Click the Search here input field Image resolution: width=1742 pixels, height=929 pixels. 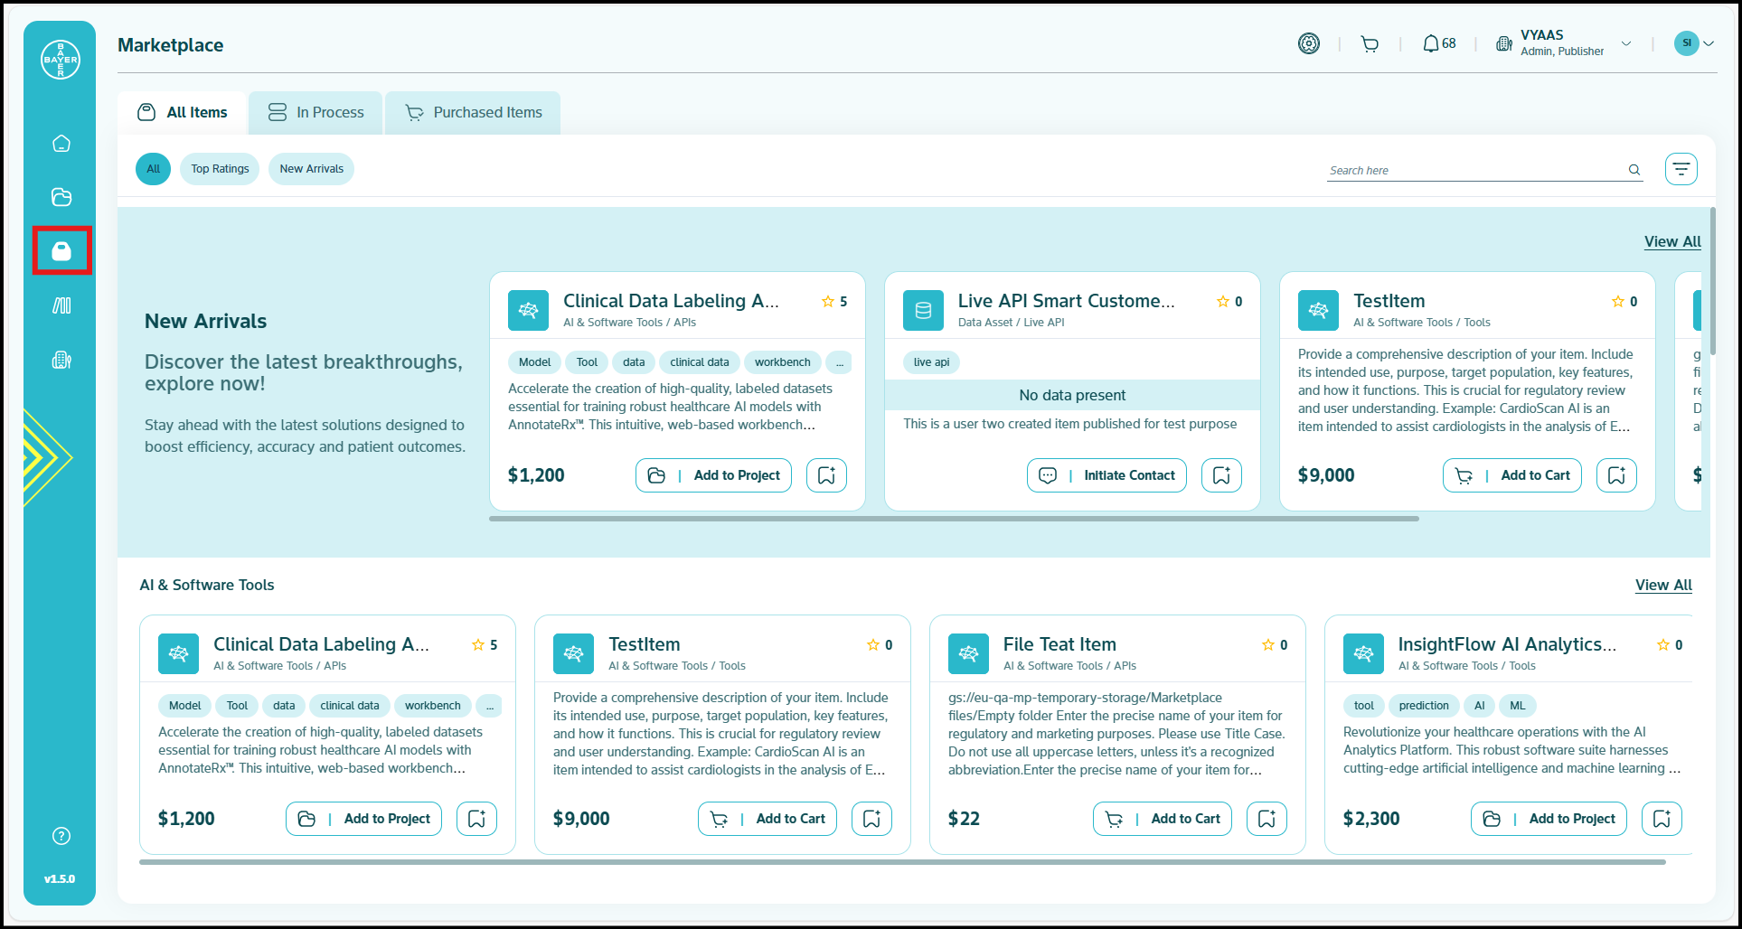tap(1474, 170)
